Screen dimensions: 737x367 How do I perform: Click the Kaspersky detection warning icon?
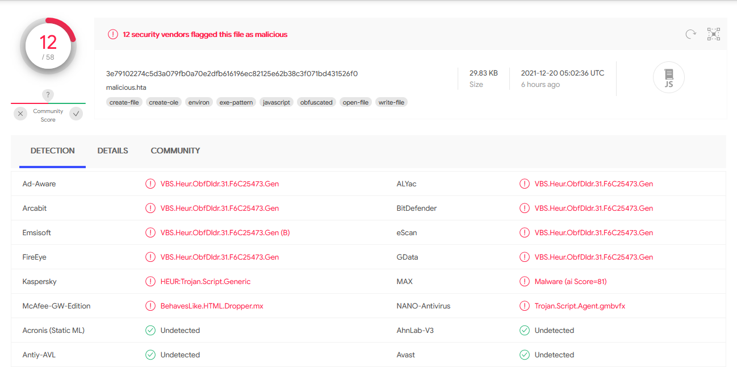150,282
